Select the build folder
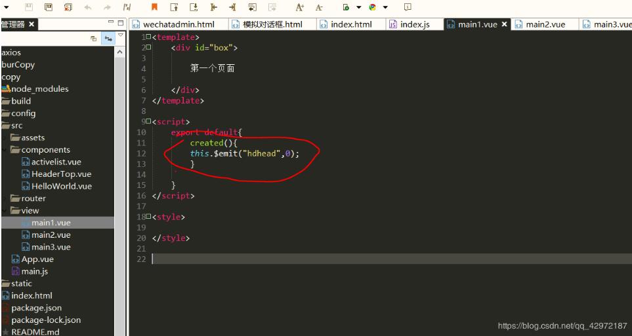Image resolution: width=632 pixels, height=336 pixels. 21,101
